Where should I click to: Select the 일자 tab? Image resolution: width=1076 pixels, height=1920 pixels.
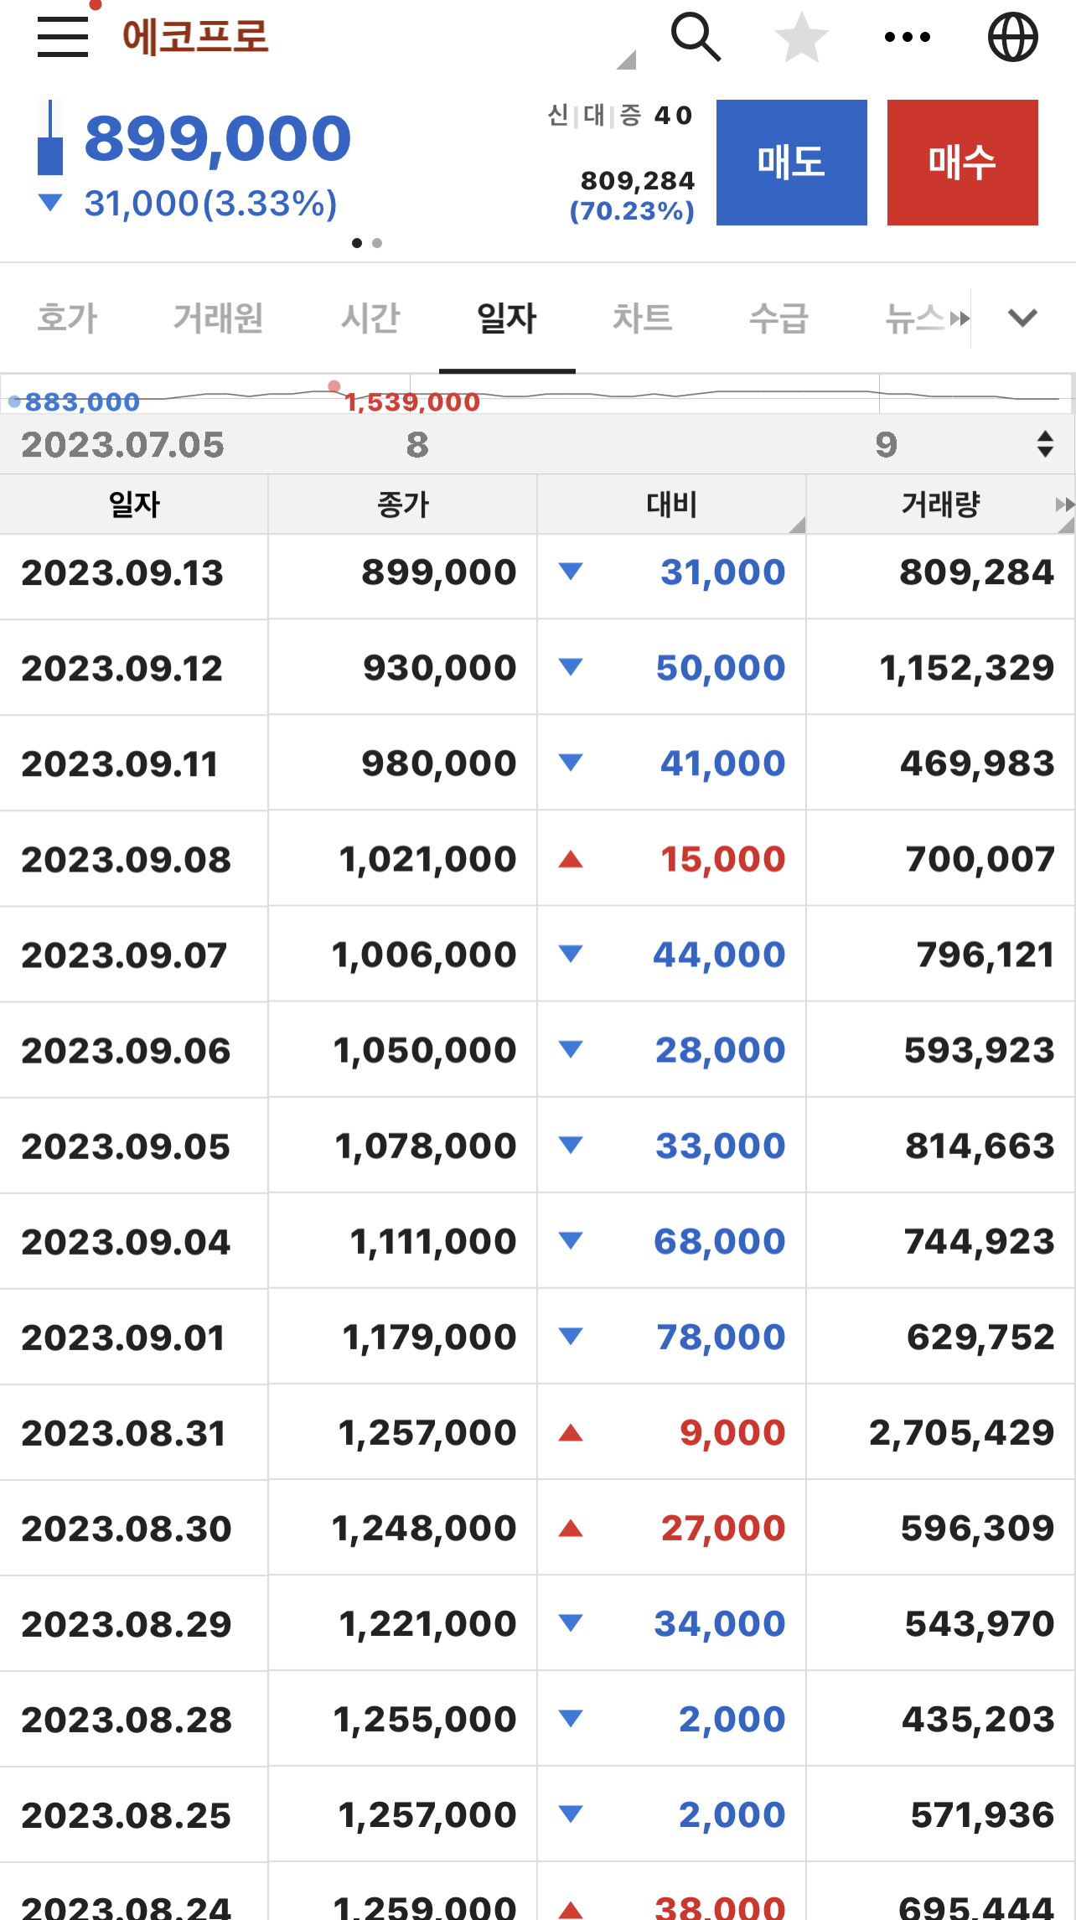(507, 318)
